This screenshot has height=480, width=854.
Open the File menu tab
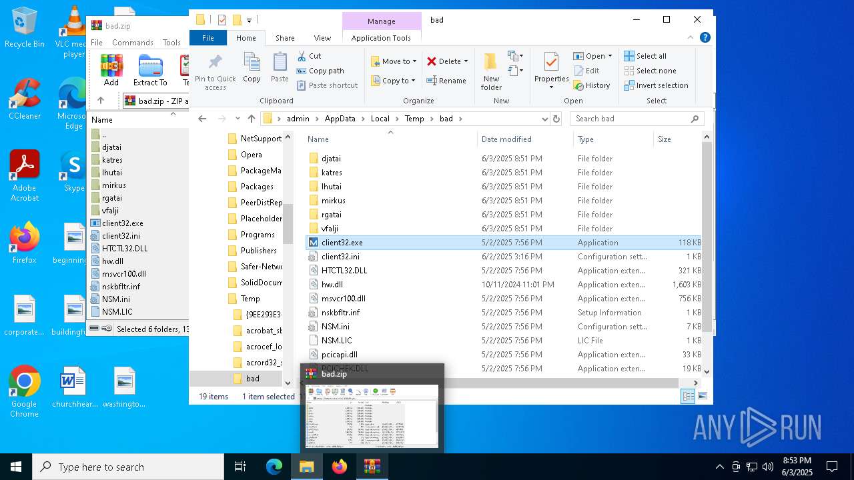(x=208, y=38)
